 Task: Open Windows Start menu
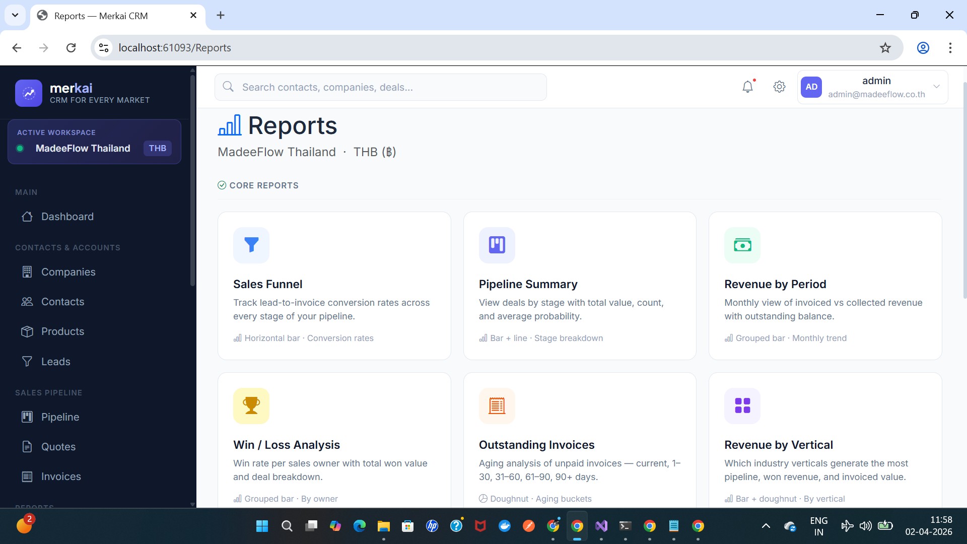click(262, 526)
